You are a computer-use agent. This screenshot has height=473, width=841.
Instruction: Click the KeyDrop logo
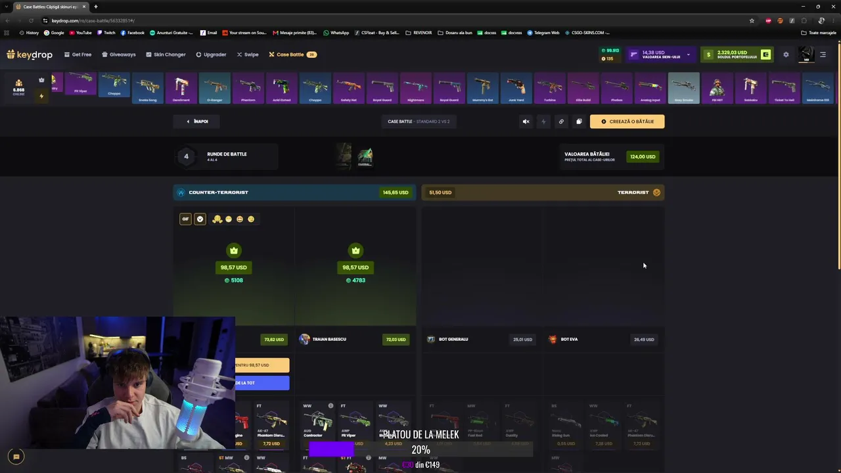click(x=30, y=55)
